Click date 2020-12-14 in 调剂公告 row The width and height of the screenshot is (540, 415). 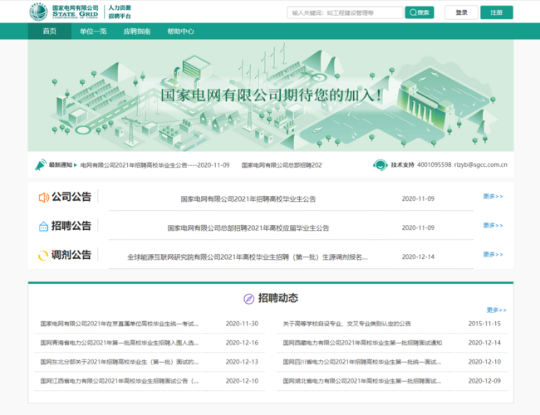418,257
